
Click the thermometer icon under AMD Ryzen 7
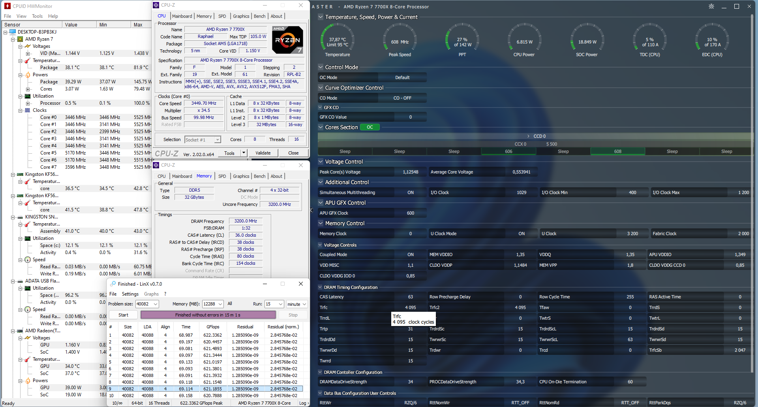tap(28, 60)
